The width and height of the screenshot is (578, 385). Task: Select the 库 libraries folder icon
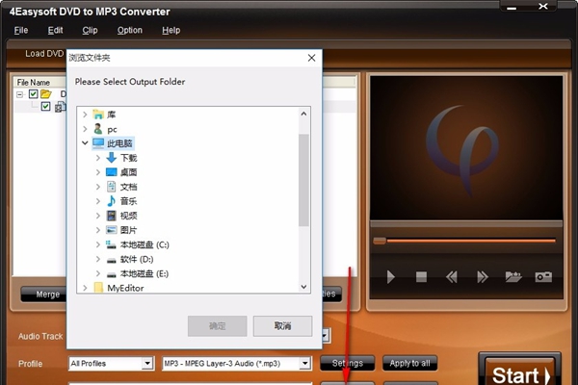click(98, 115)
